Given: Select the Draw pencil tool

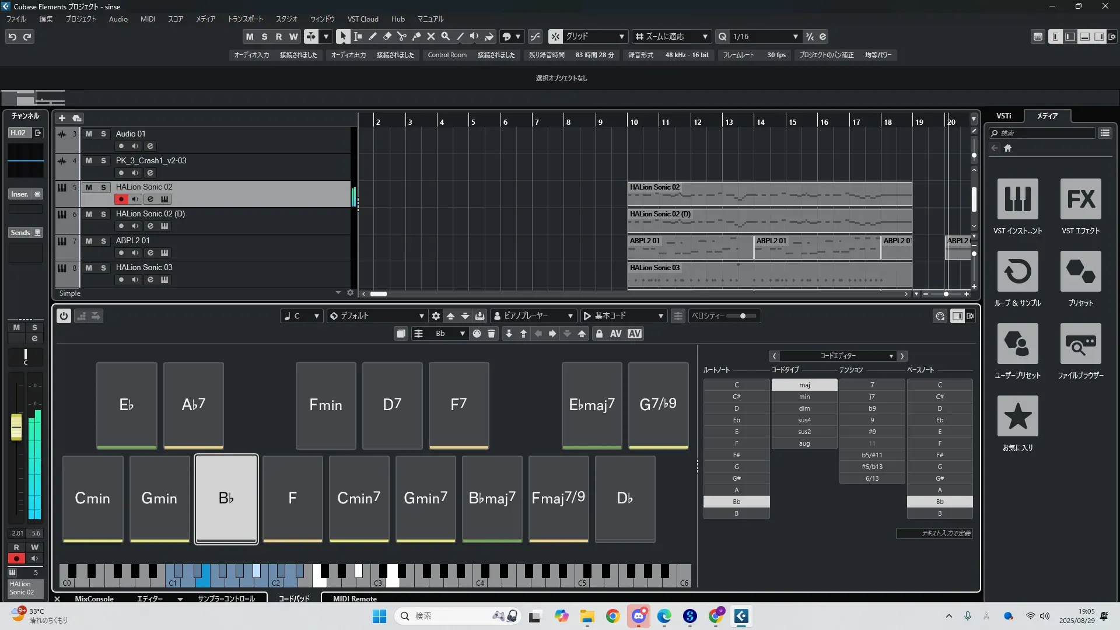Looking at the screenshot, I should coord(372,37).
